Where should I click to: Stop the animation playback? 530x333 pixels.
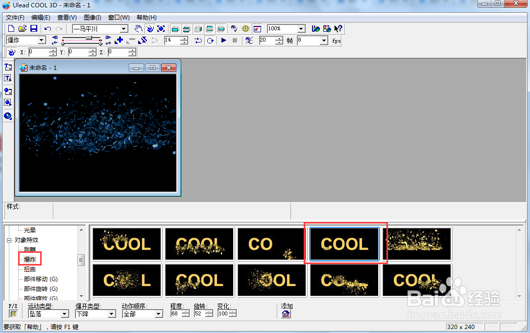(x=235, y=41)
